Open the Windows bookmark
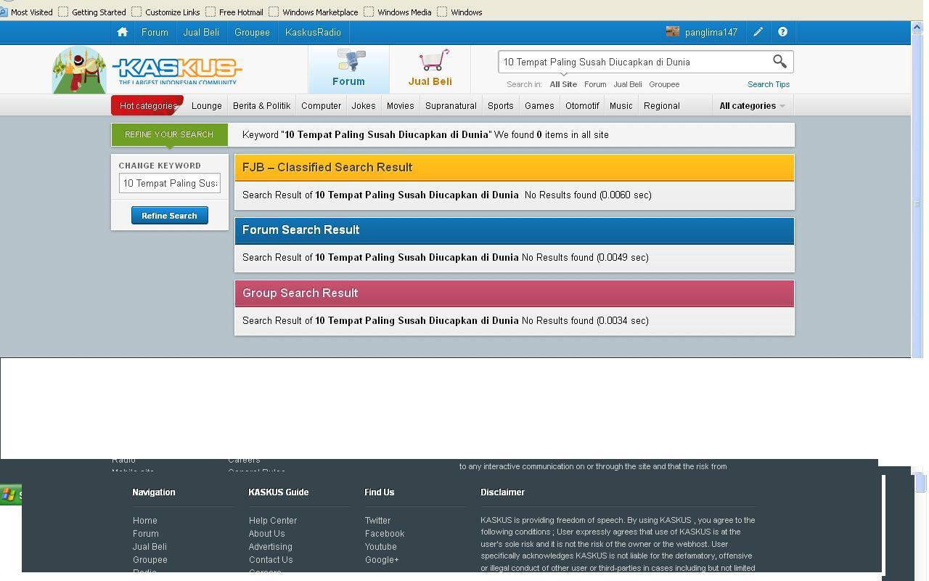 pyautogui.click(x=460, y=12)
